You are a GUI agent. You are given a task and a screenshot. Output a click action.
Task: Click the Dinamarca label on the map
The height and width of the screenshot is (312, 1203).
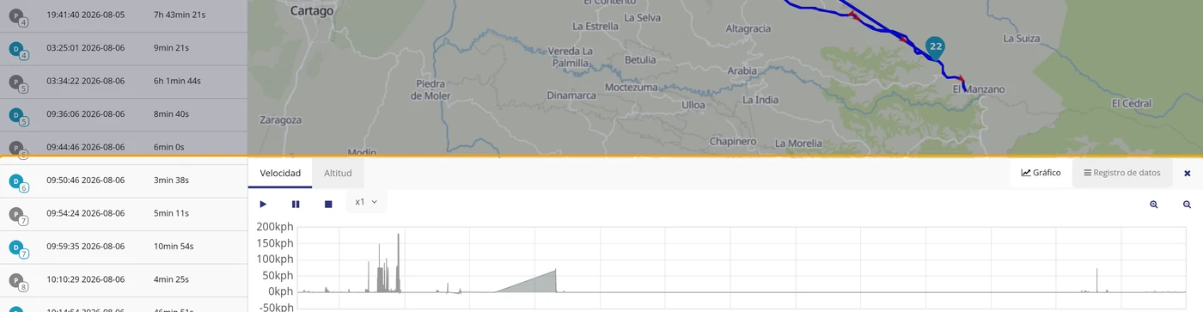[x=571, y=95]
